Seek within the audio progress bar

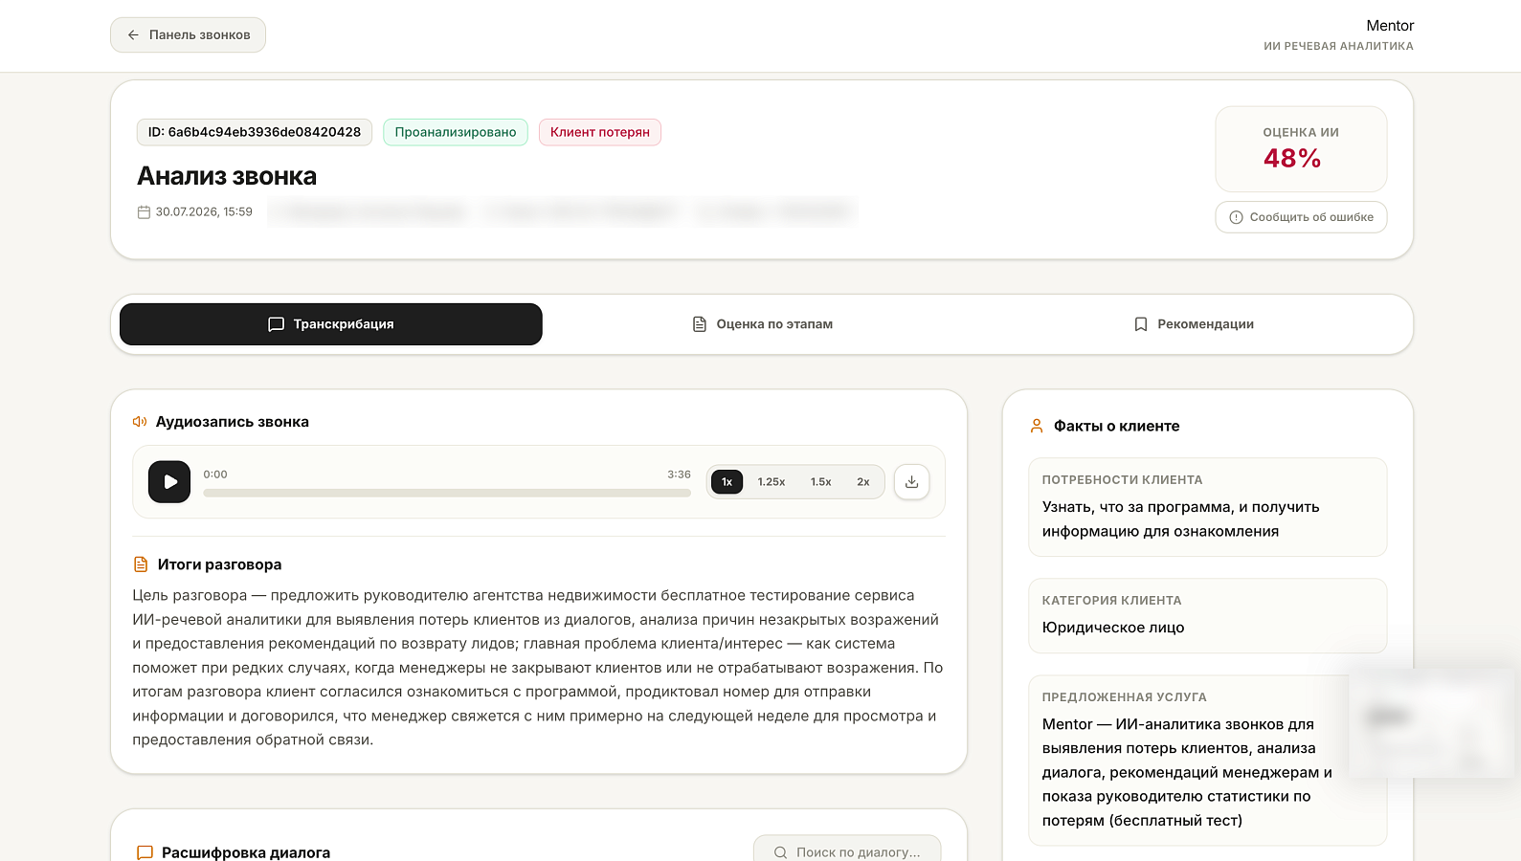tap(447, 494)
